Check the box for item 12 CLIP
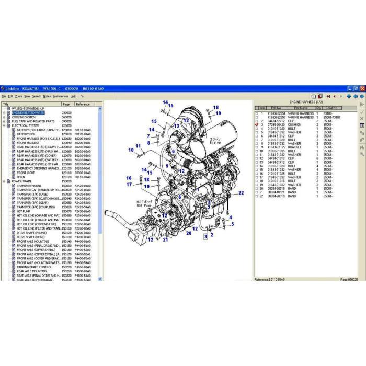The width and height of the screenshot is (366, 366). [x=257, y=158]
